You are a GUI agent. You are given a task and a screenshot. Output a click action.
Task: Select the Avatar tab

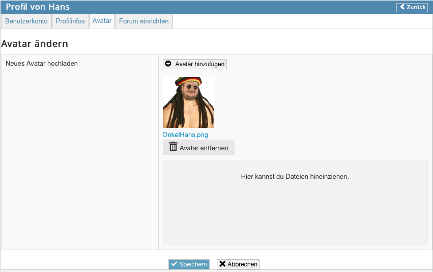(102, 21)
